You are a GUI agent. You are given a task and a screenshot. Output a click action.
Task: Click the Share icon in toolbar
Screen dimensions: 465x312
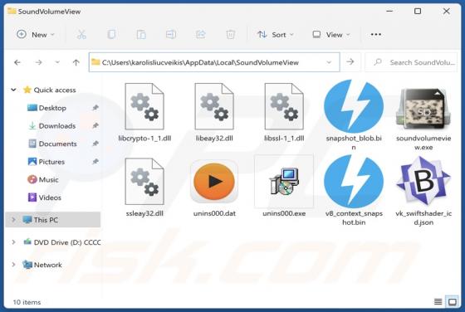pyautogui.click(x=201, y=35)
